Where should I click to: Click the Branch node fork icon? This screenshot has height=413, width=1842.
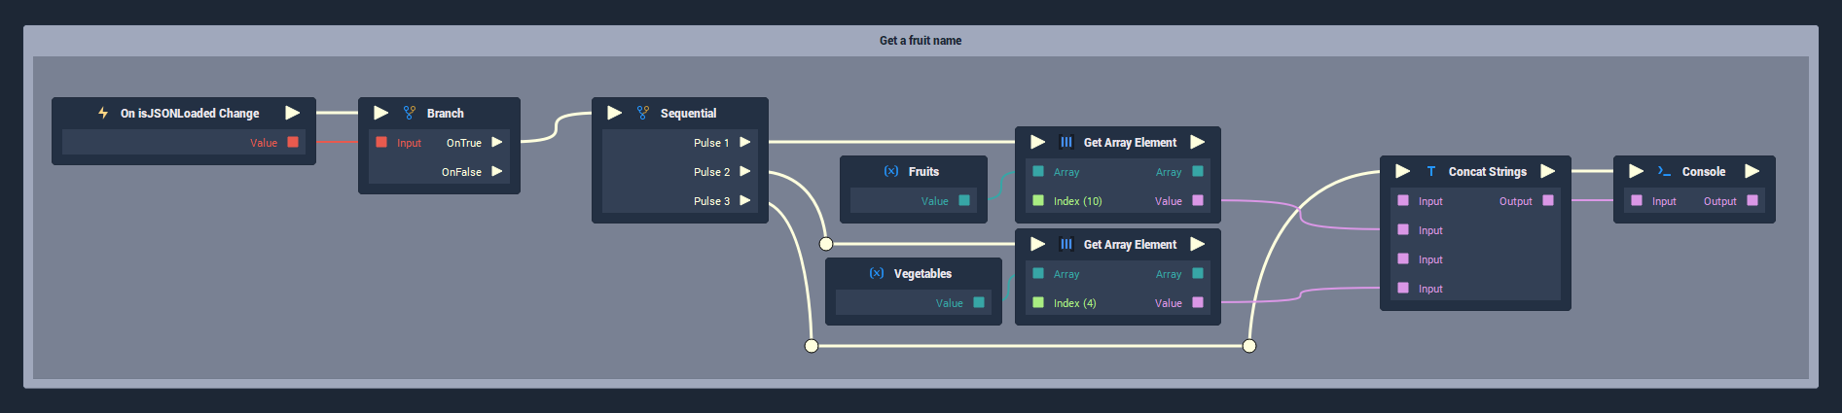(x=410, y=113)
